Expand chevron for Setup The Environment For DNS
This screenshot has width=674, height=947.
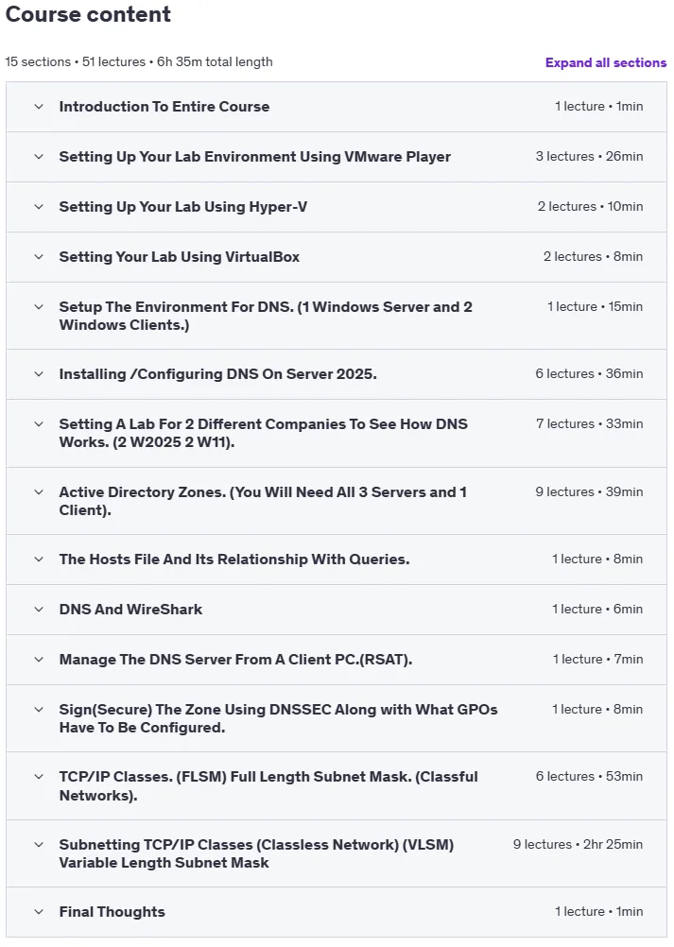coord(39,307)
